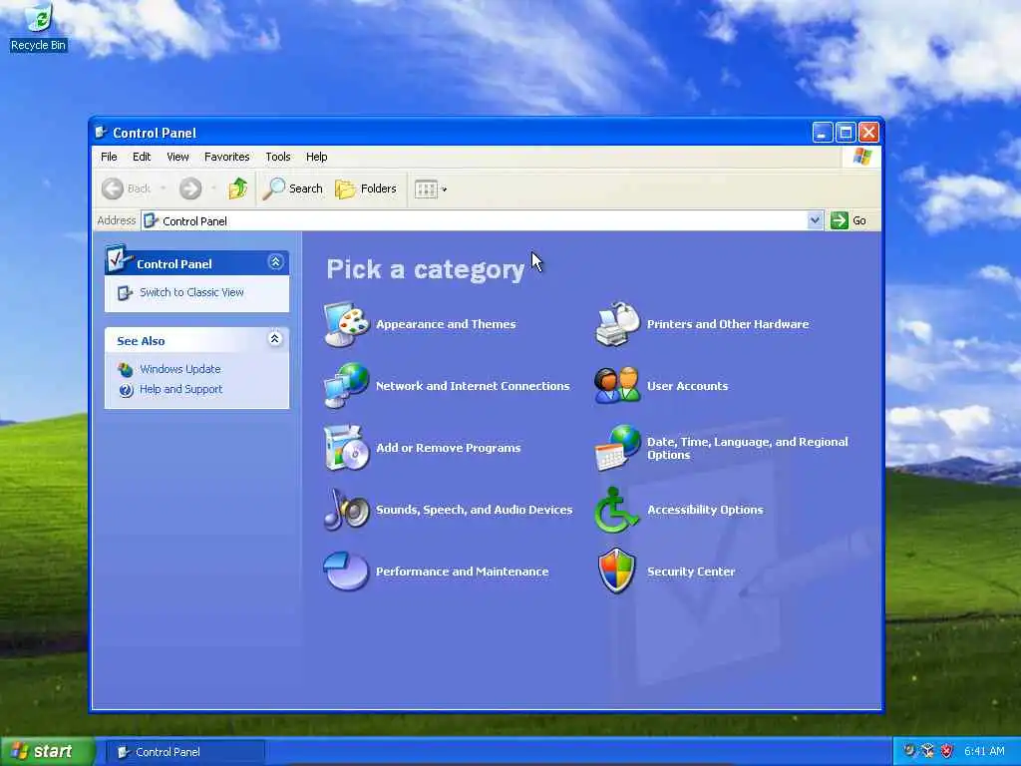Click the Control Panel title bar icon
Viewport: 1021px width, 766px height.
101,133
